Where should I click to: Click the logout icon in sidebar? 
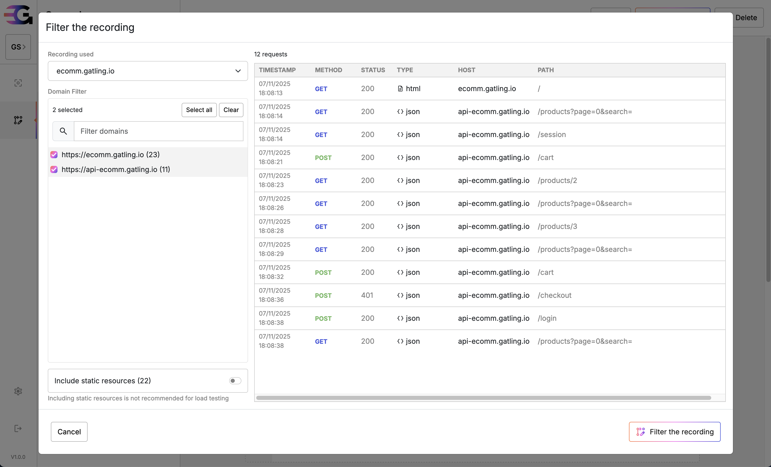coord(18,428)
